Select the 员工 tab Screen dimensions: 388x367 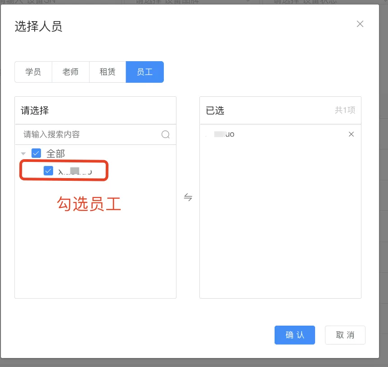coord(144,72)
